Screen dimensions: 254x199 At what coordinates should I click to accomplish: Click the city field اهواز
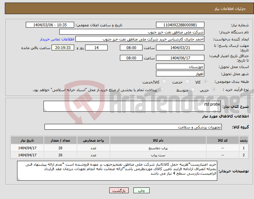(180, 74)
